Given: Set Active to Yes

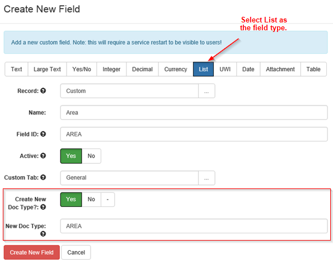Looking at the screenshot, I should [71, 156].
